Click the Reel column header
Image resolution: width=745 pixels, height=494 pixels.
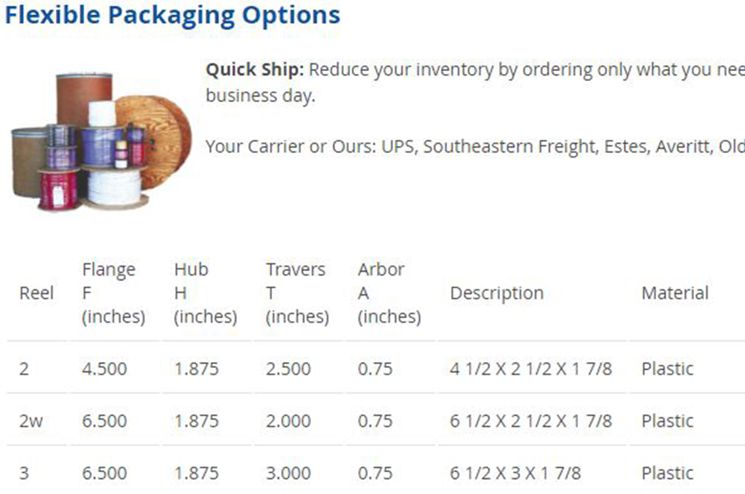tap(37, 293)
